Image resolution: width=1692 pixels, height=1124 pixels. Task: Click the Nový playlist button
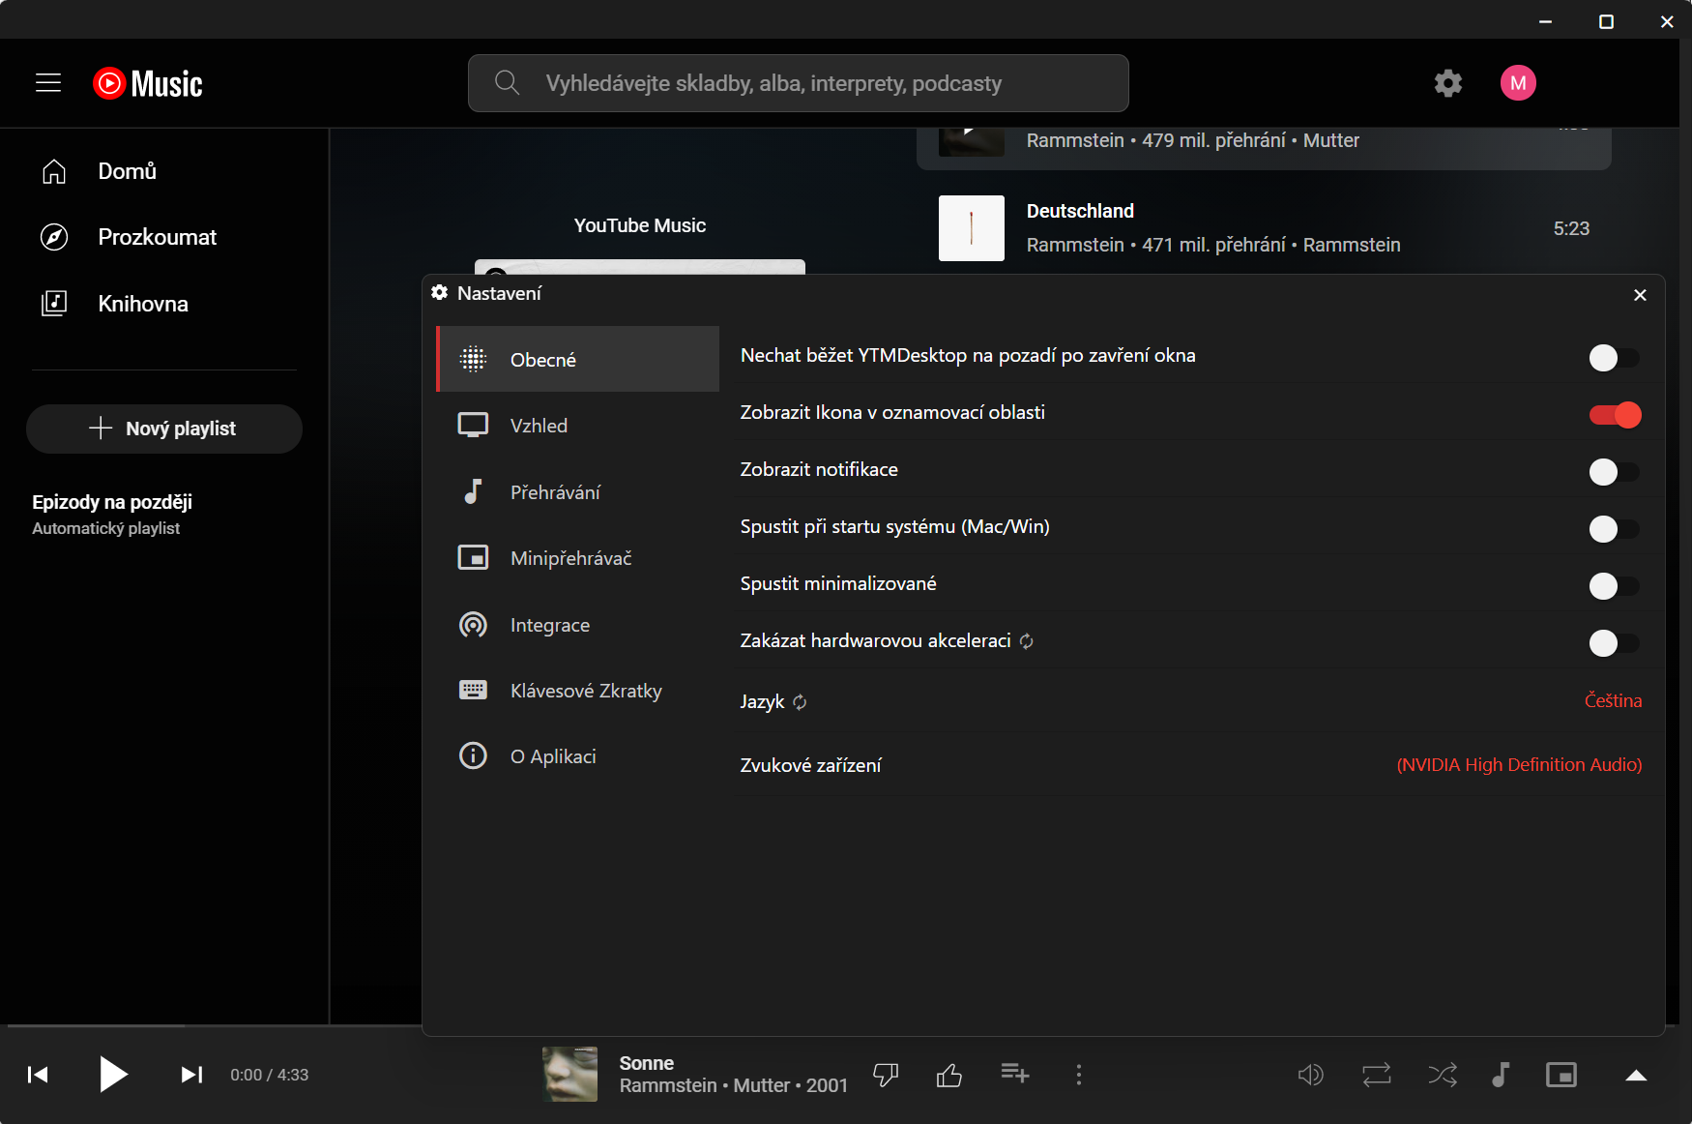point(164,429)
